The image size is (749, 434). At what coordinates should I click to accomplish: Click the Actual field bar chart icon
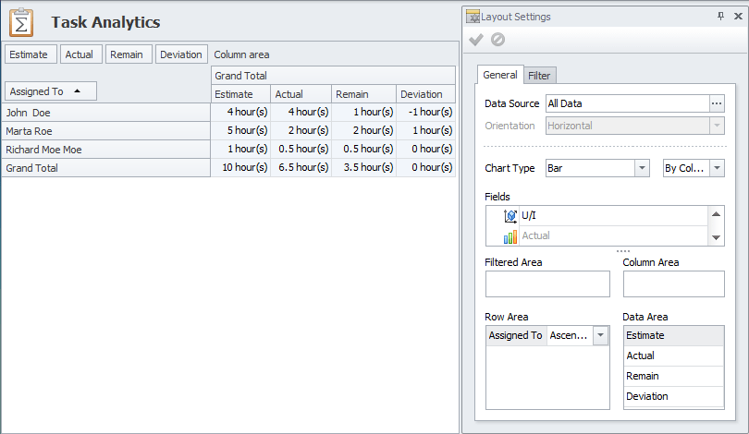pyautogui.click(x=510, y=236)
